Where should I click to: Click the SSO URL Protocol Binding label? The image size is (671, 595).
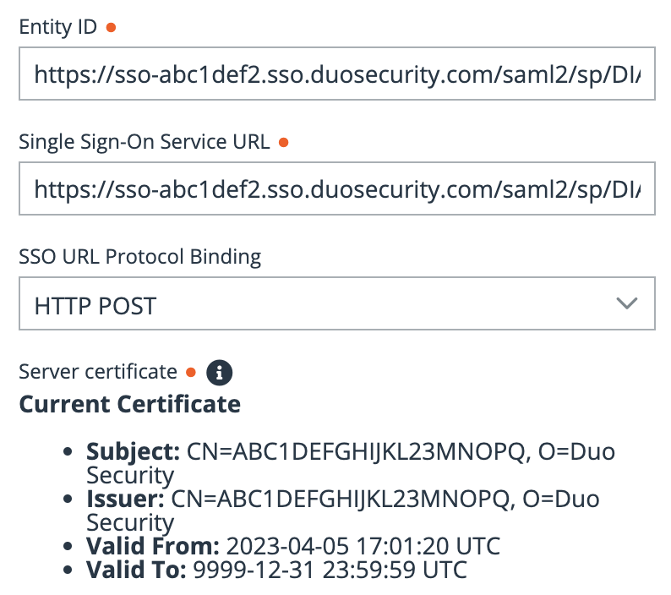[140, 255]
